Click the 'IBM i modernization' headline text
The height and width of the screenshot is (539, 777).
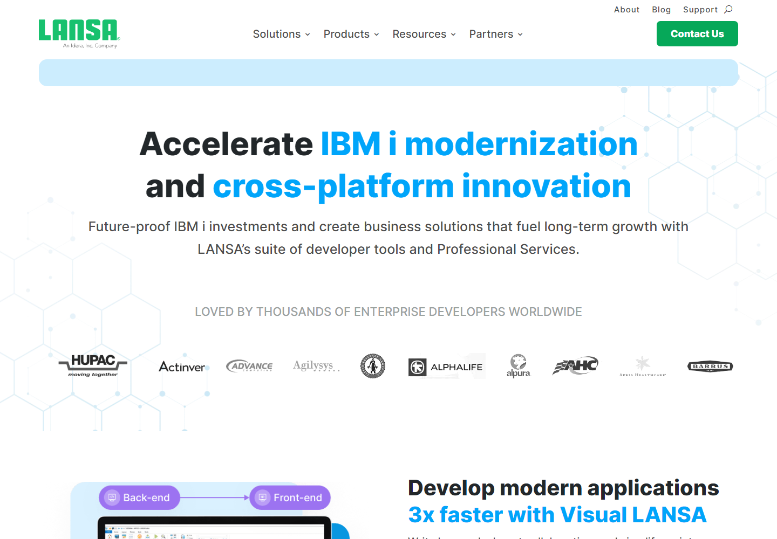(x=479, y=144)
